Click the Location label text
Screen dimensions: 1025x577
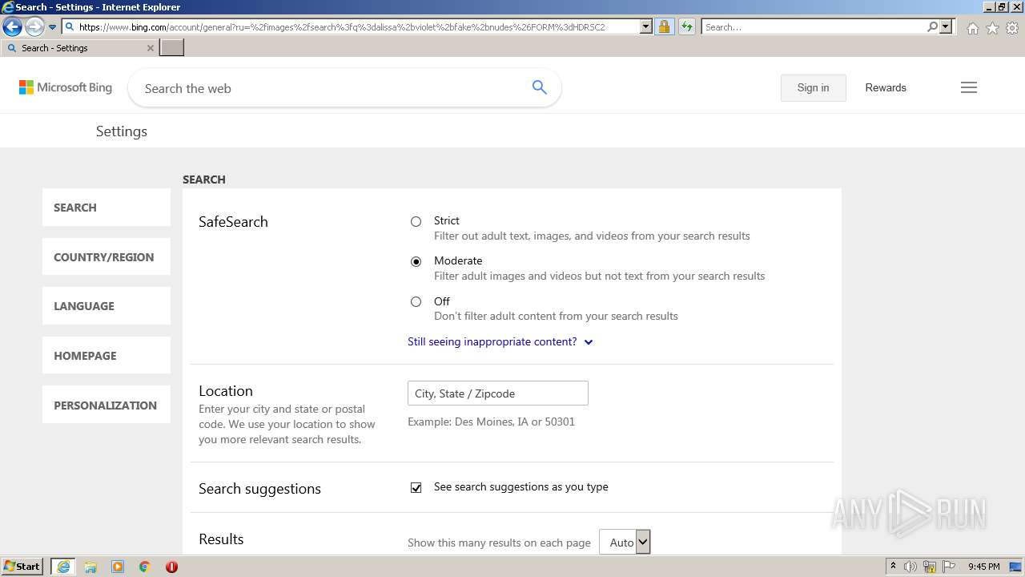click(x=226, y=391)
